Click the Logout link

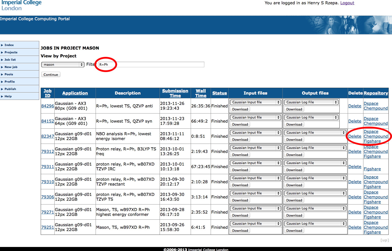pyautogui.click(x=347, y=3)
